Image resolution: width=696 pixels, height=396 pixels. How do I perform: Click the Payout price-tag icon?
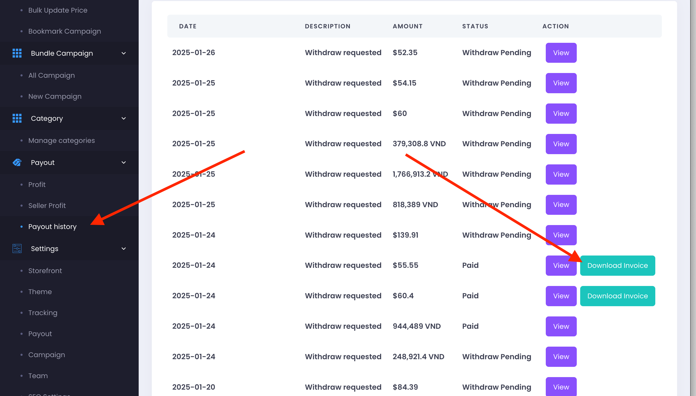(x=17, y=162)
